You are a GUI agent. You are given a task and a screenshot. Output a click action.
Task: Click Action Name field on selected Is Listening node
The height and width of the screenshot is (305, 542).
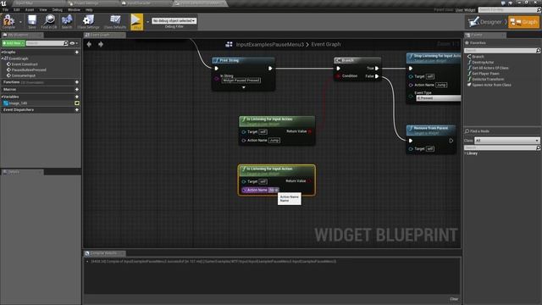tap(274, 190)
